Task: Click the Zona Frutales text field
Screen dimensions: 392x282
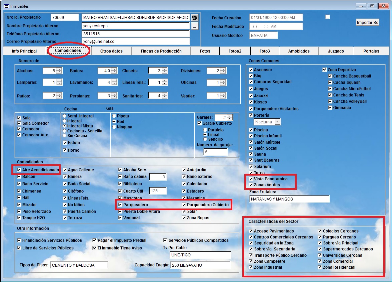Action: (x=289, y=199)
